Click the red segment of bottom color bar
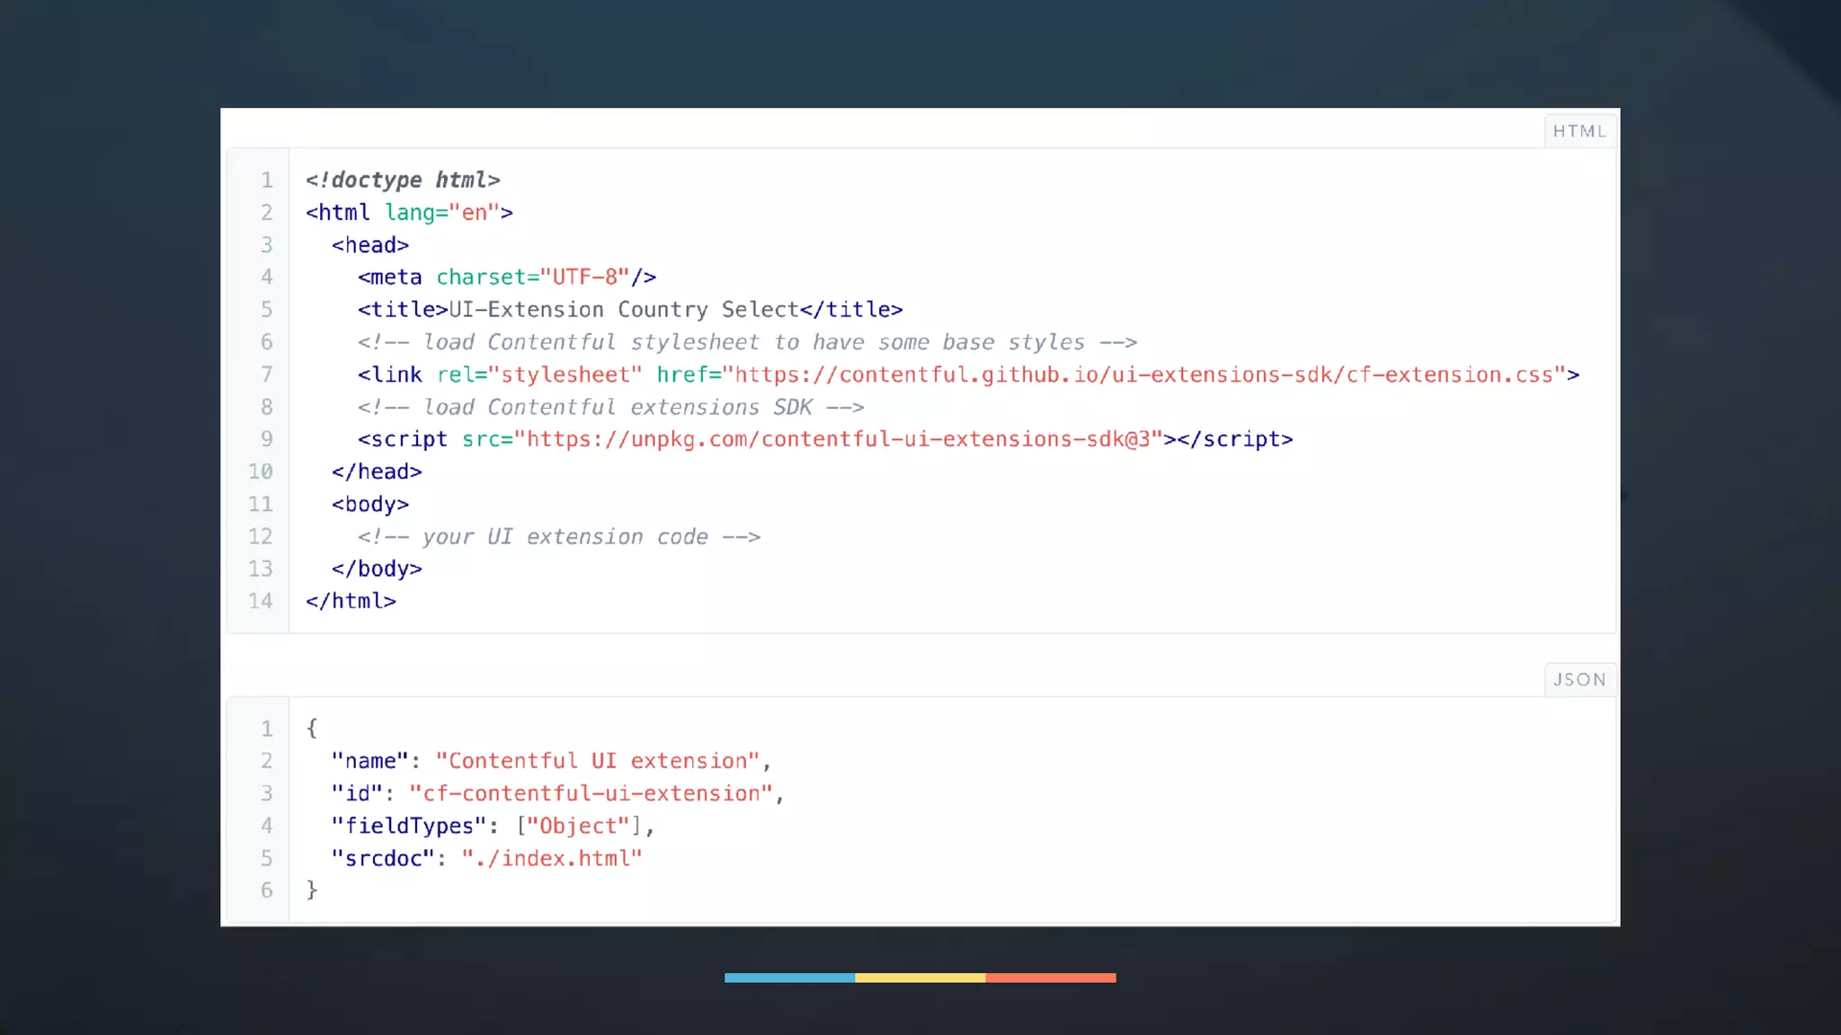The width and height of the screenshot is (1841, 1035). click(1050, 977)
